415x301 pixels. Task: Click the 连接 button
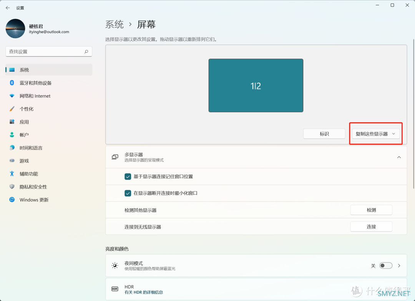click(371, 227)
